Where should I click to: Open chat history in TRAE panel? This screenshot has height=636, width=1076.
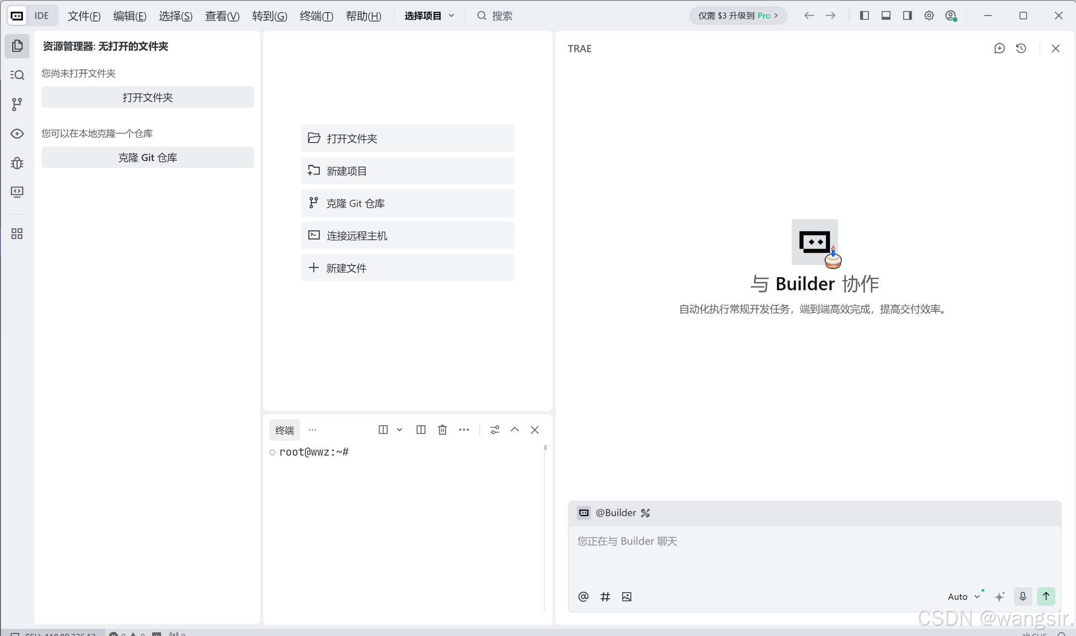pyautogui.click(x=1021, y=48)
